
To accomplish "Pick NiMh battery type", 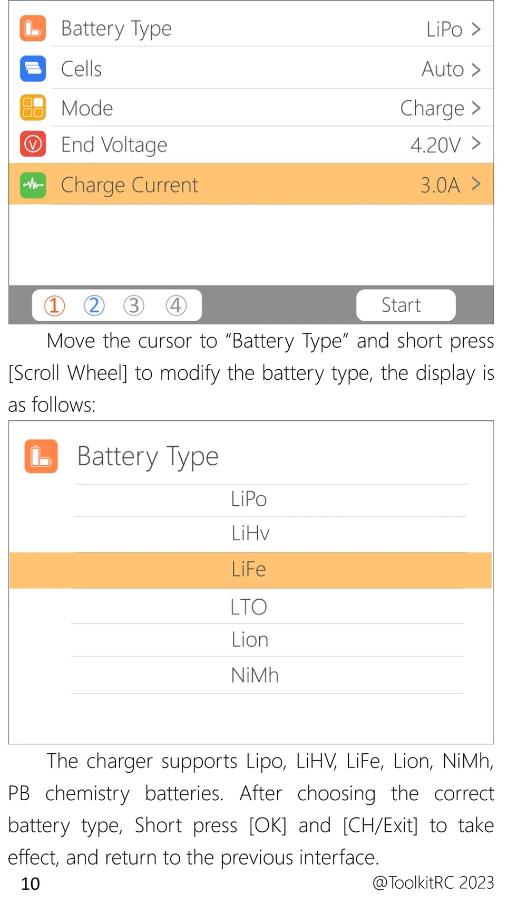I will [255, 676].
